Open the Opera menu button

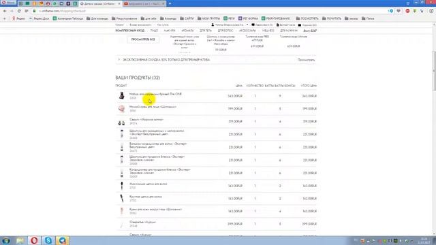pyautogui.click(x=8, y=3)
